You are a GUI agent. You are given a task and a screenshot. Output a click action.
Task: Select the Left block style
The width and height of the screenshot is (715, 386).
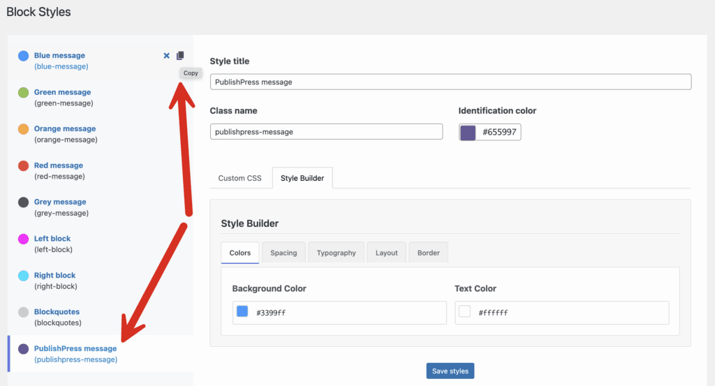click(x=52, y=238)
